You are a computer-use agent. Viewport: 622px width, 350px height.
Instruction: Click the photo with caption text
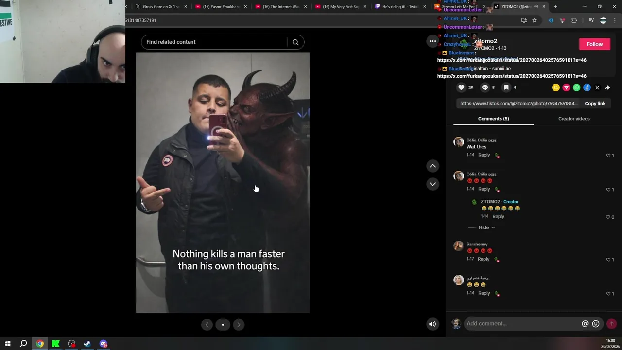coord(223,182)
